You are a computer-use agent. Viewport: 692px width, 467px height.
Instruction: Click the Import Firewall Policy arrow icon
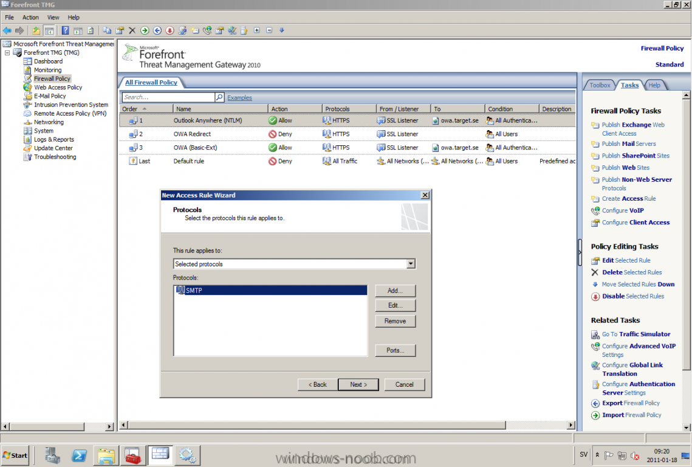[595, 415]
